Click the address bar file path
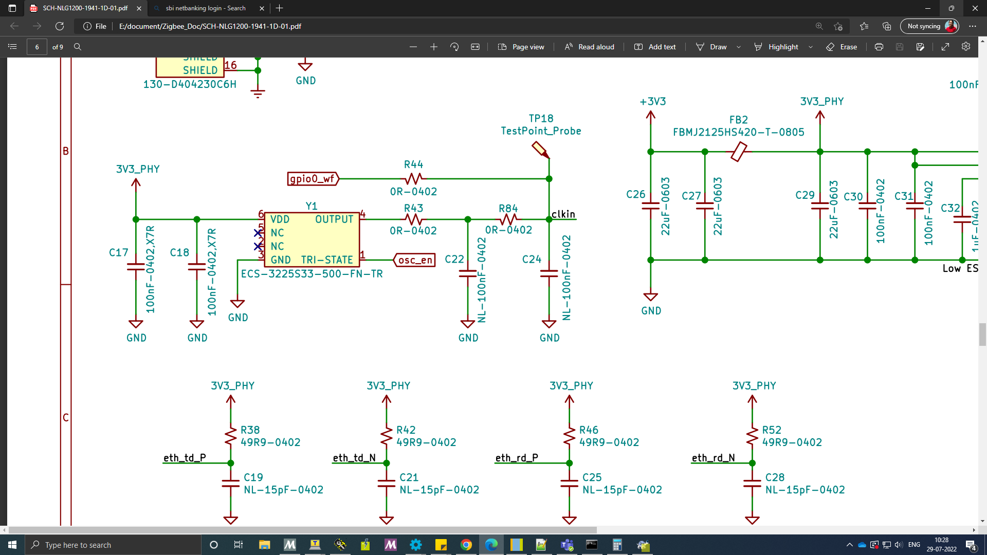 [x=210, y=26]
